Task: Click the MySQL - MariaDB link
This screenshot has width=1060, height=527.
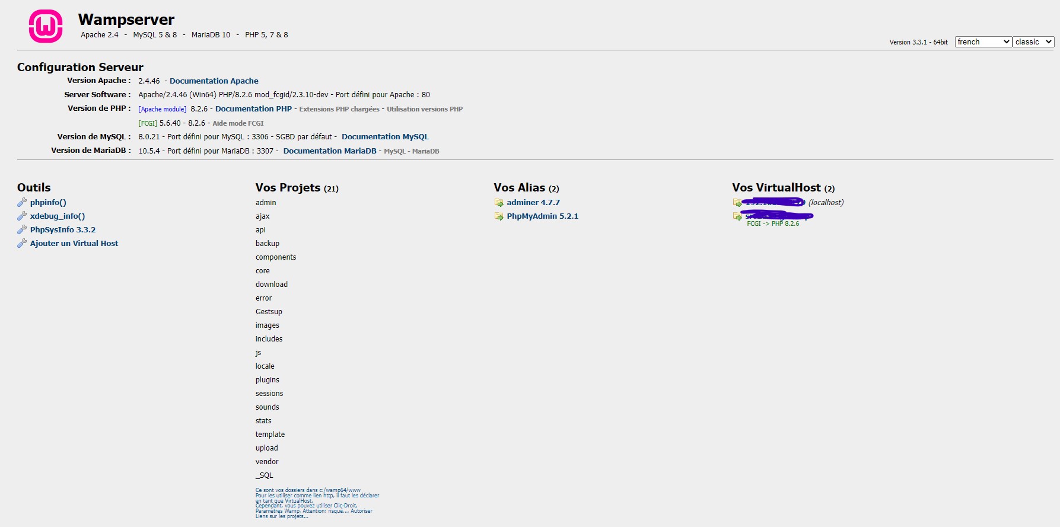Action: point(411,151)
